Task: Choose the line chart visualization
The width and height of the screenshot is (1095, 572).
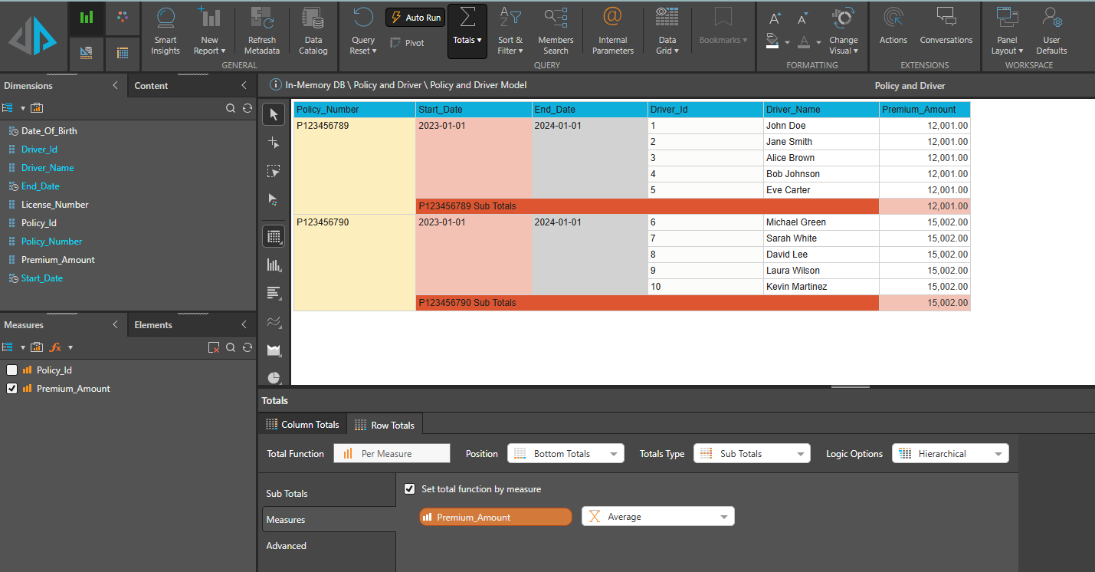Action: (274, 321)
